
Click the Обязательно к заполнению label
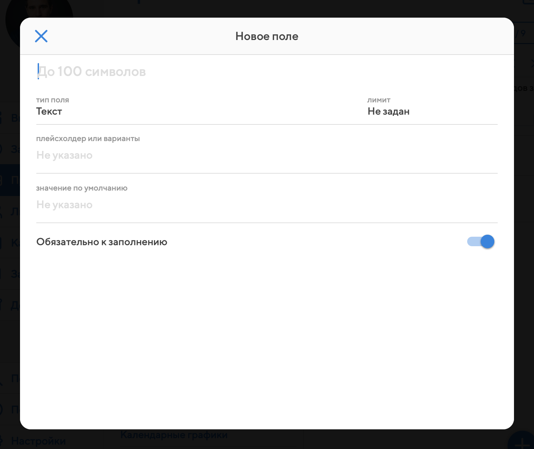[102, 242]
